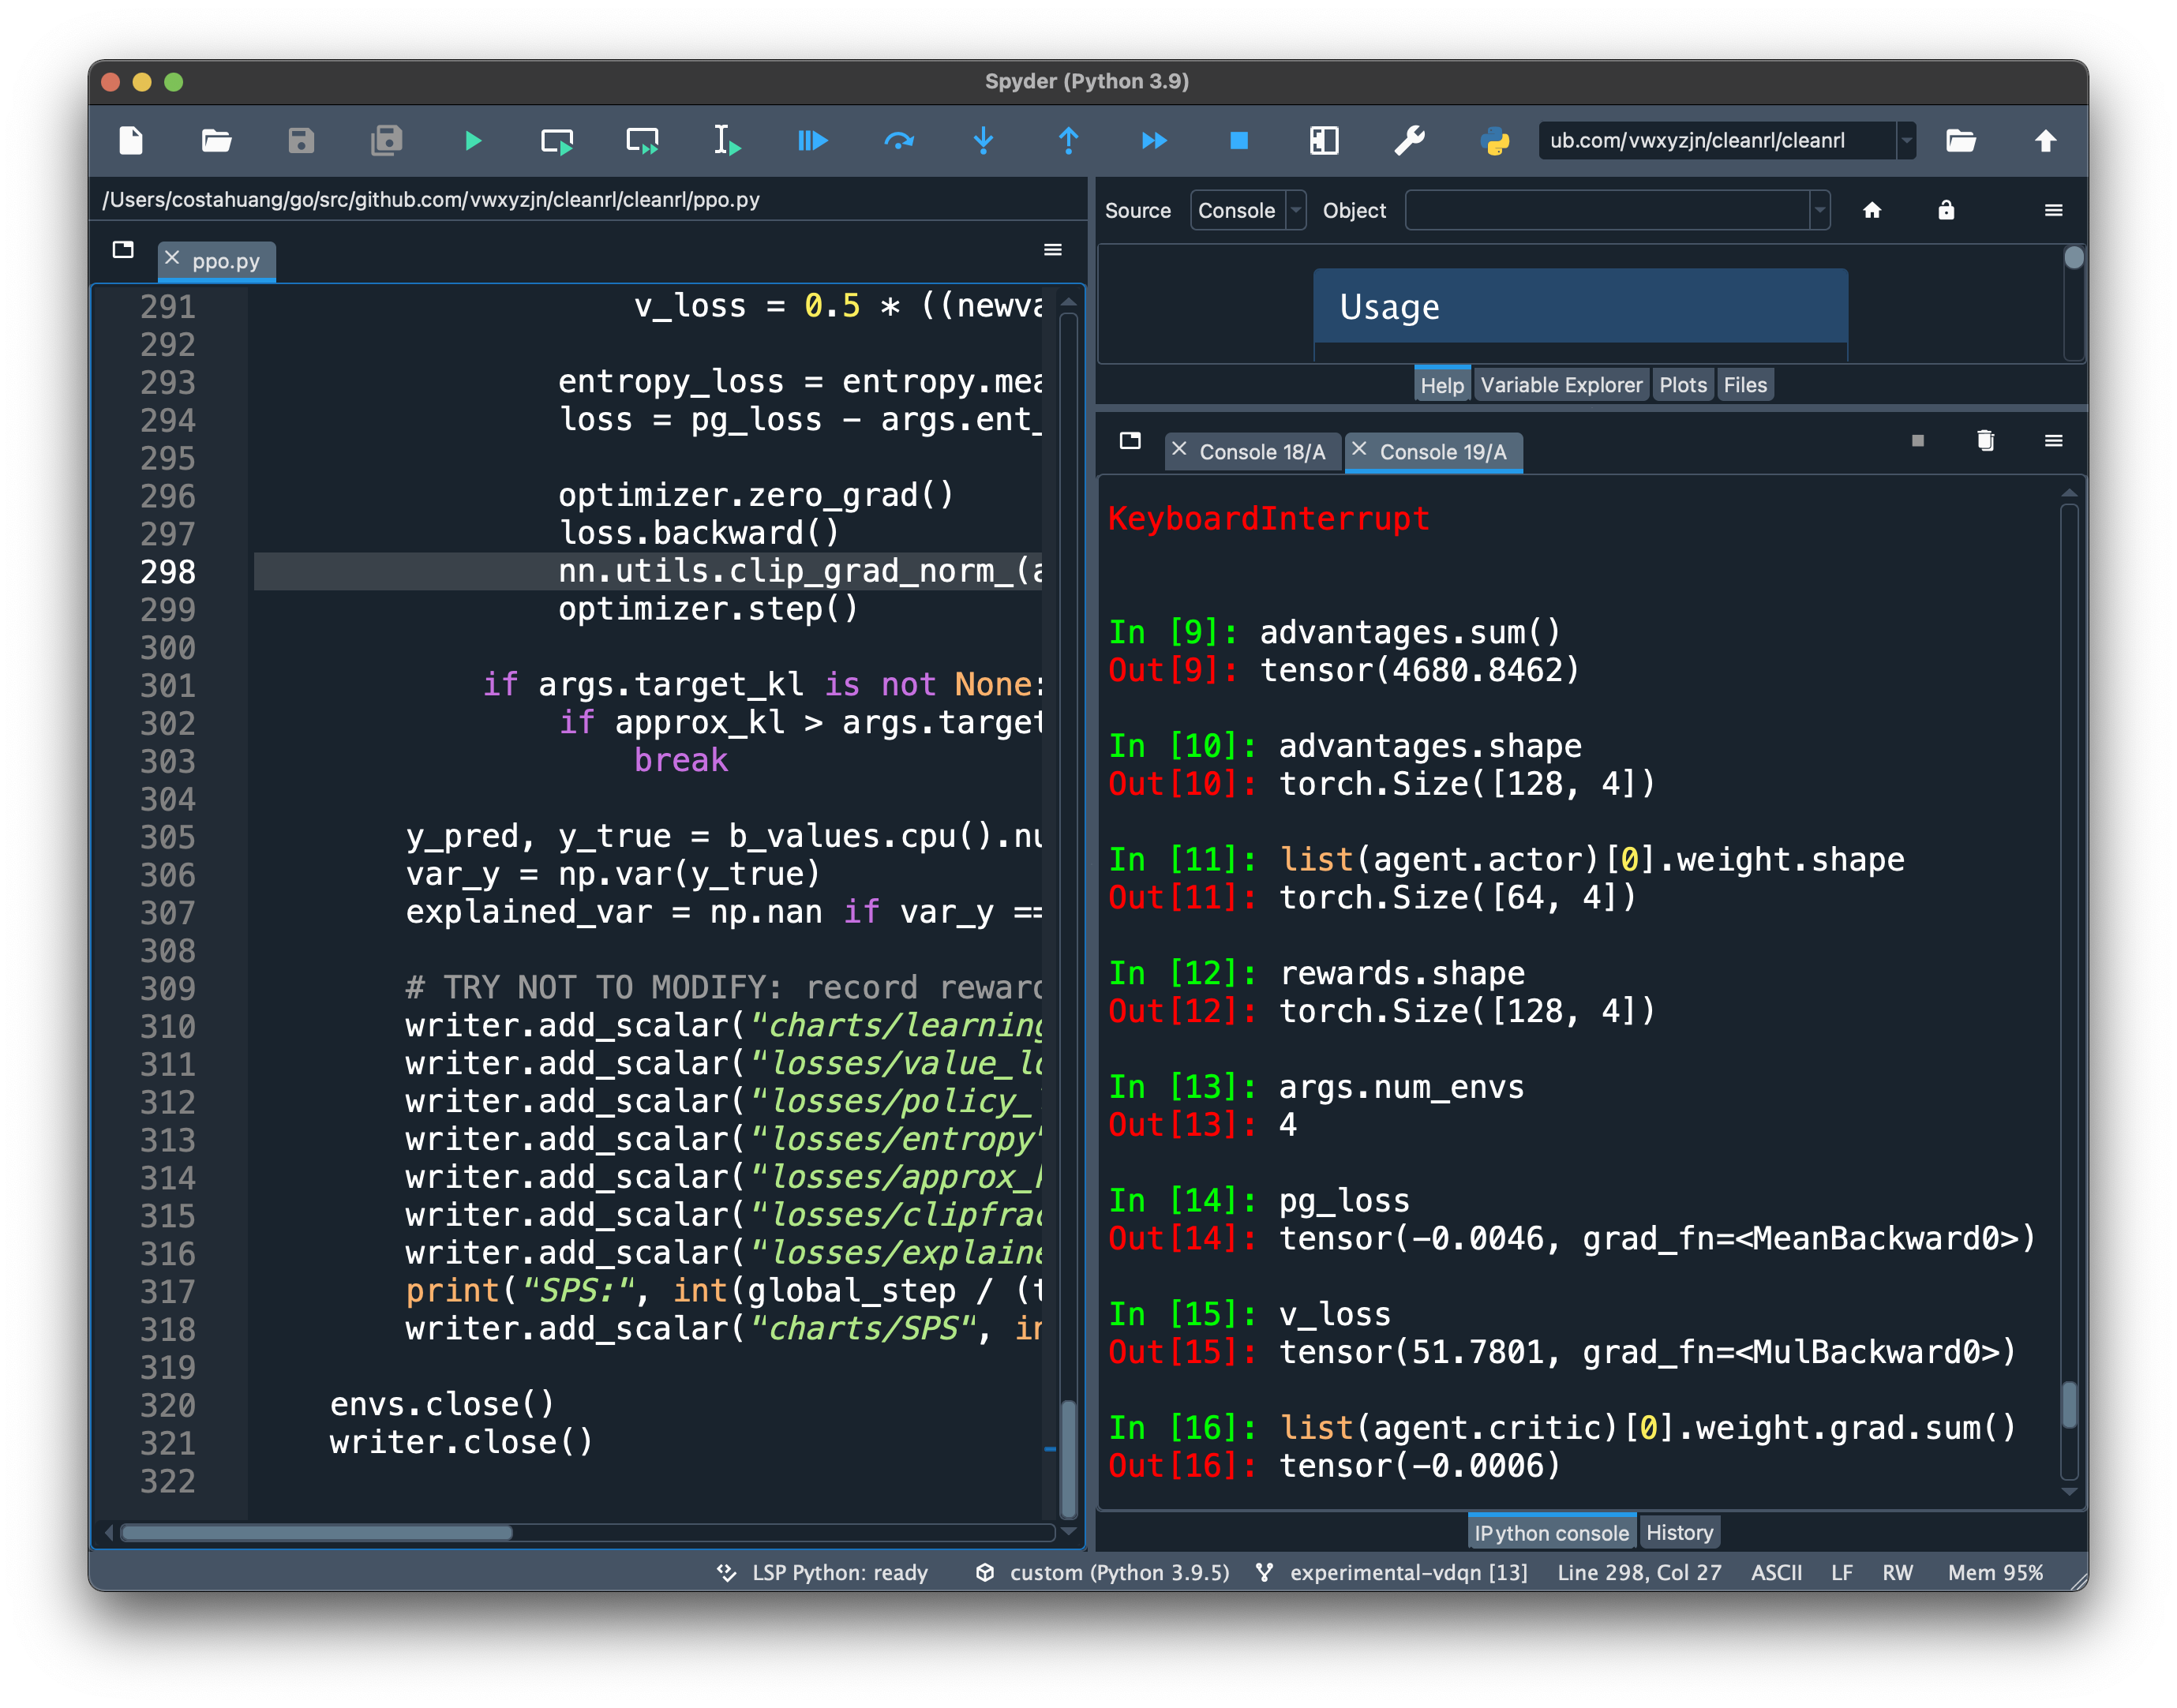Screen dimensions: 2177x1708
Task: Toggle Help pane lock icon
Action: tap(1946, 210)
